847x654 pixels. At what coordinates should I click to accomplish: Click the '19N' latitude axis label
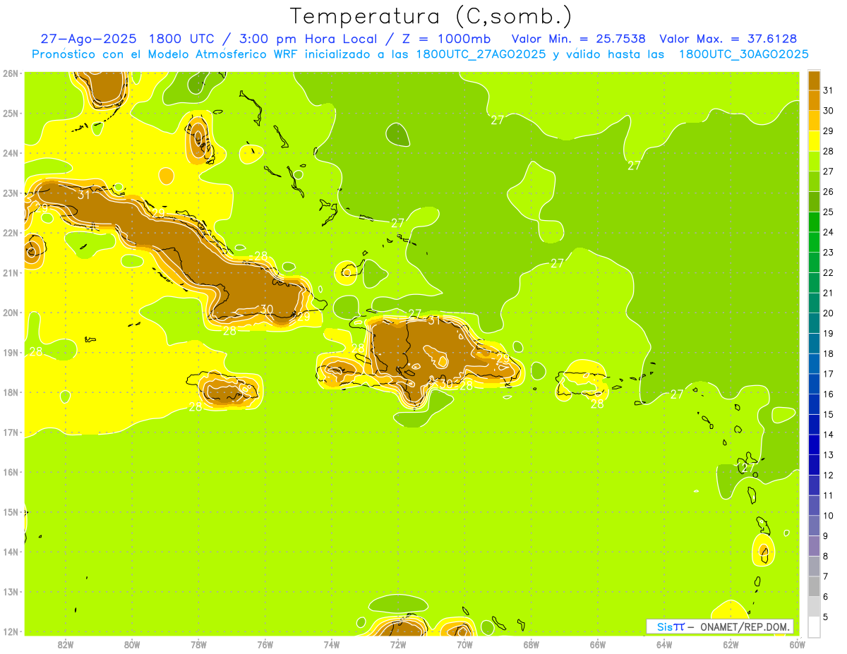(10, 353)
